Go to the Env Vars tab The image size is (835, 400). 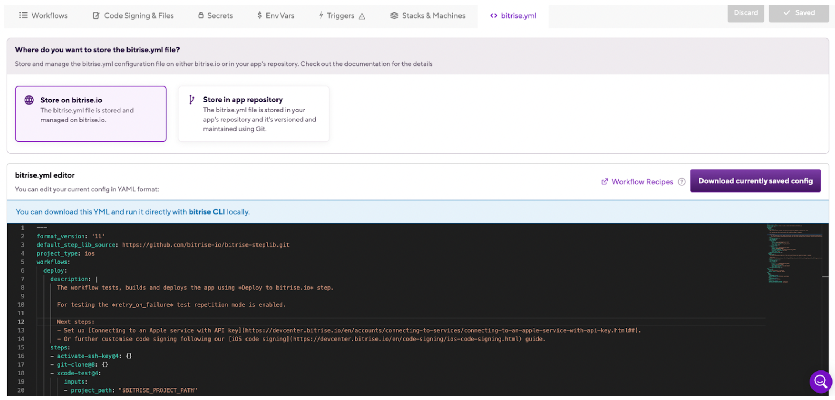point(276,15)
